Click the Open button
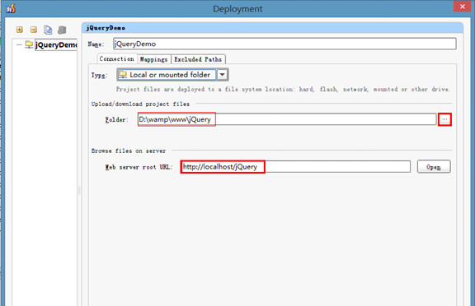475x306 pixels. (x=434, y=167)
